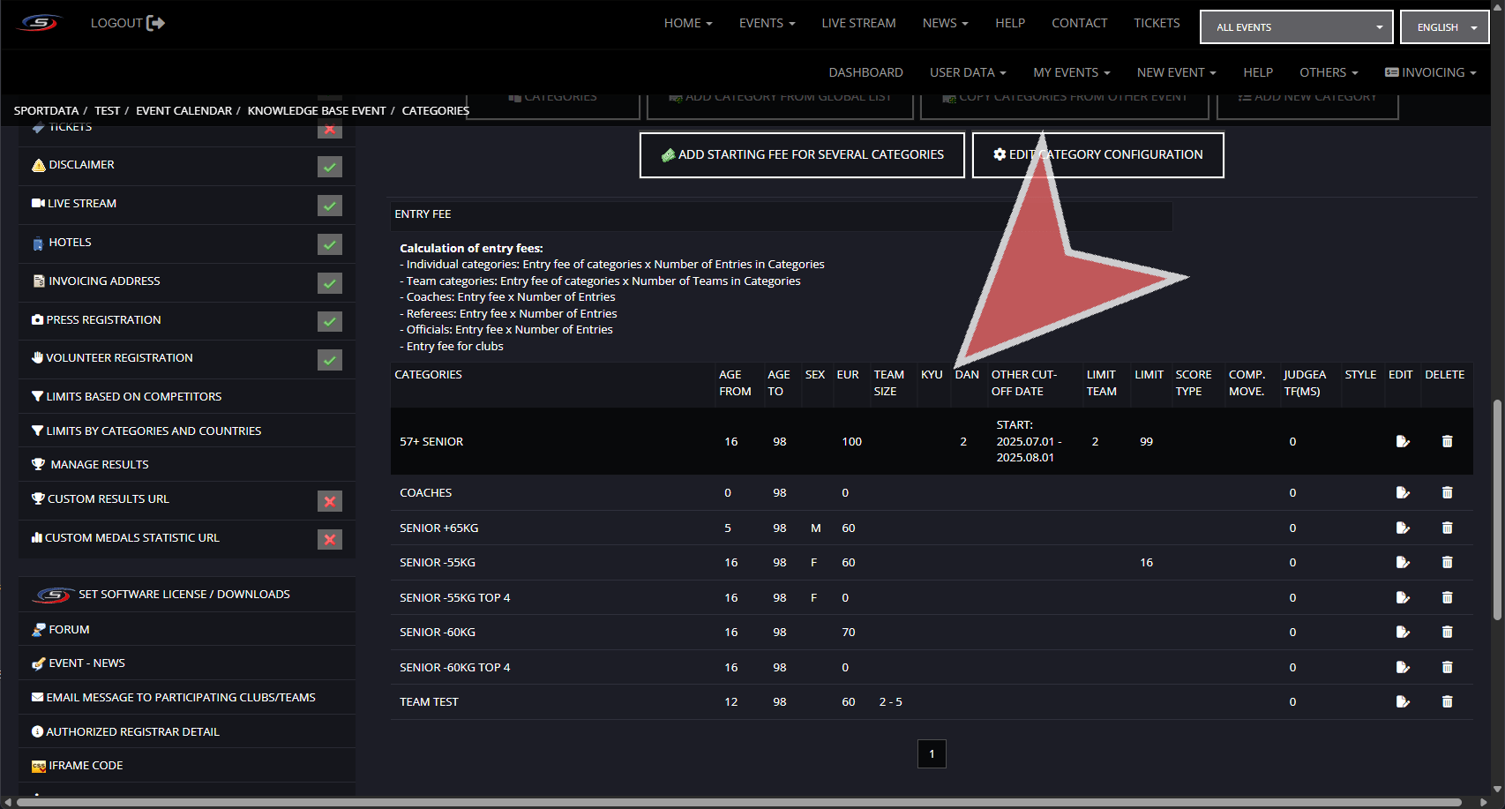The image size is (1505, 809).
Task: Delete SENIOR -55KG TOP 4 category
Action: pos(1447,597)
